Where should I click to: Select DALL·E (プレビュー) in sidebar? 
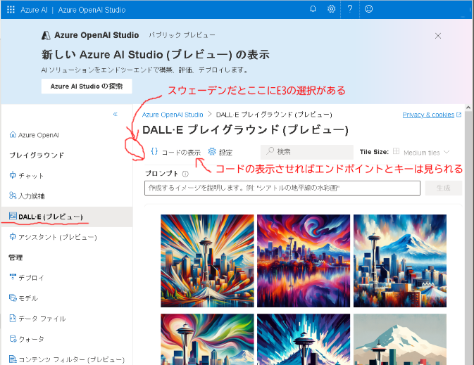pos(66,217)
